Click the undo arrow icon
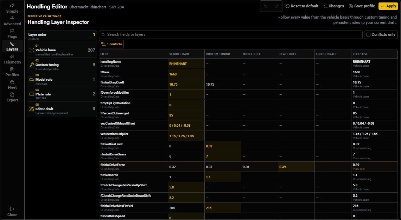This screenshot has height=220, width=401. (266, 6)
